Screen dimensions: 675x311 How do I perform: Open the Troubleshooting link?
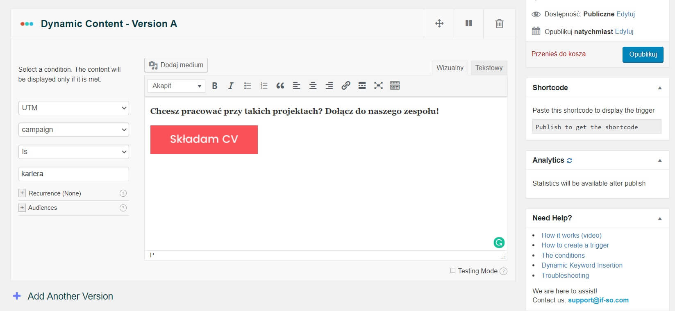tap(565, 275)
